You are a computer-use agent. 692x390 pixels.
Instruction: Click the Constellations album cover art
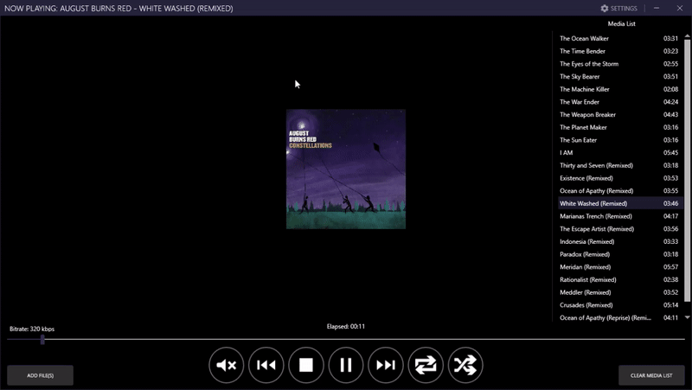346,169
